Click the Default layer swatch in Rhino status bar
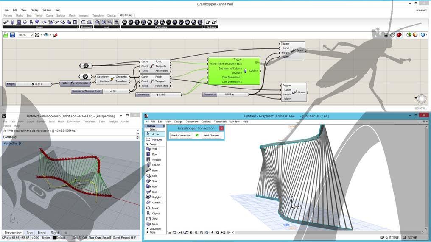431x242 pixels. point(54,238)
